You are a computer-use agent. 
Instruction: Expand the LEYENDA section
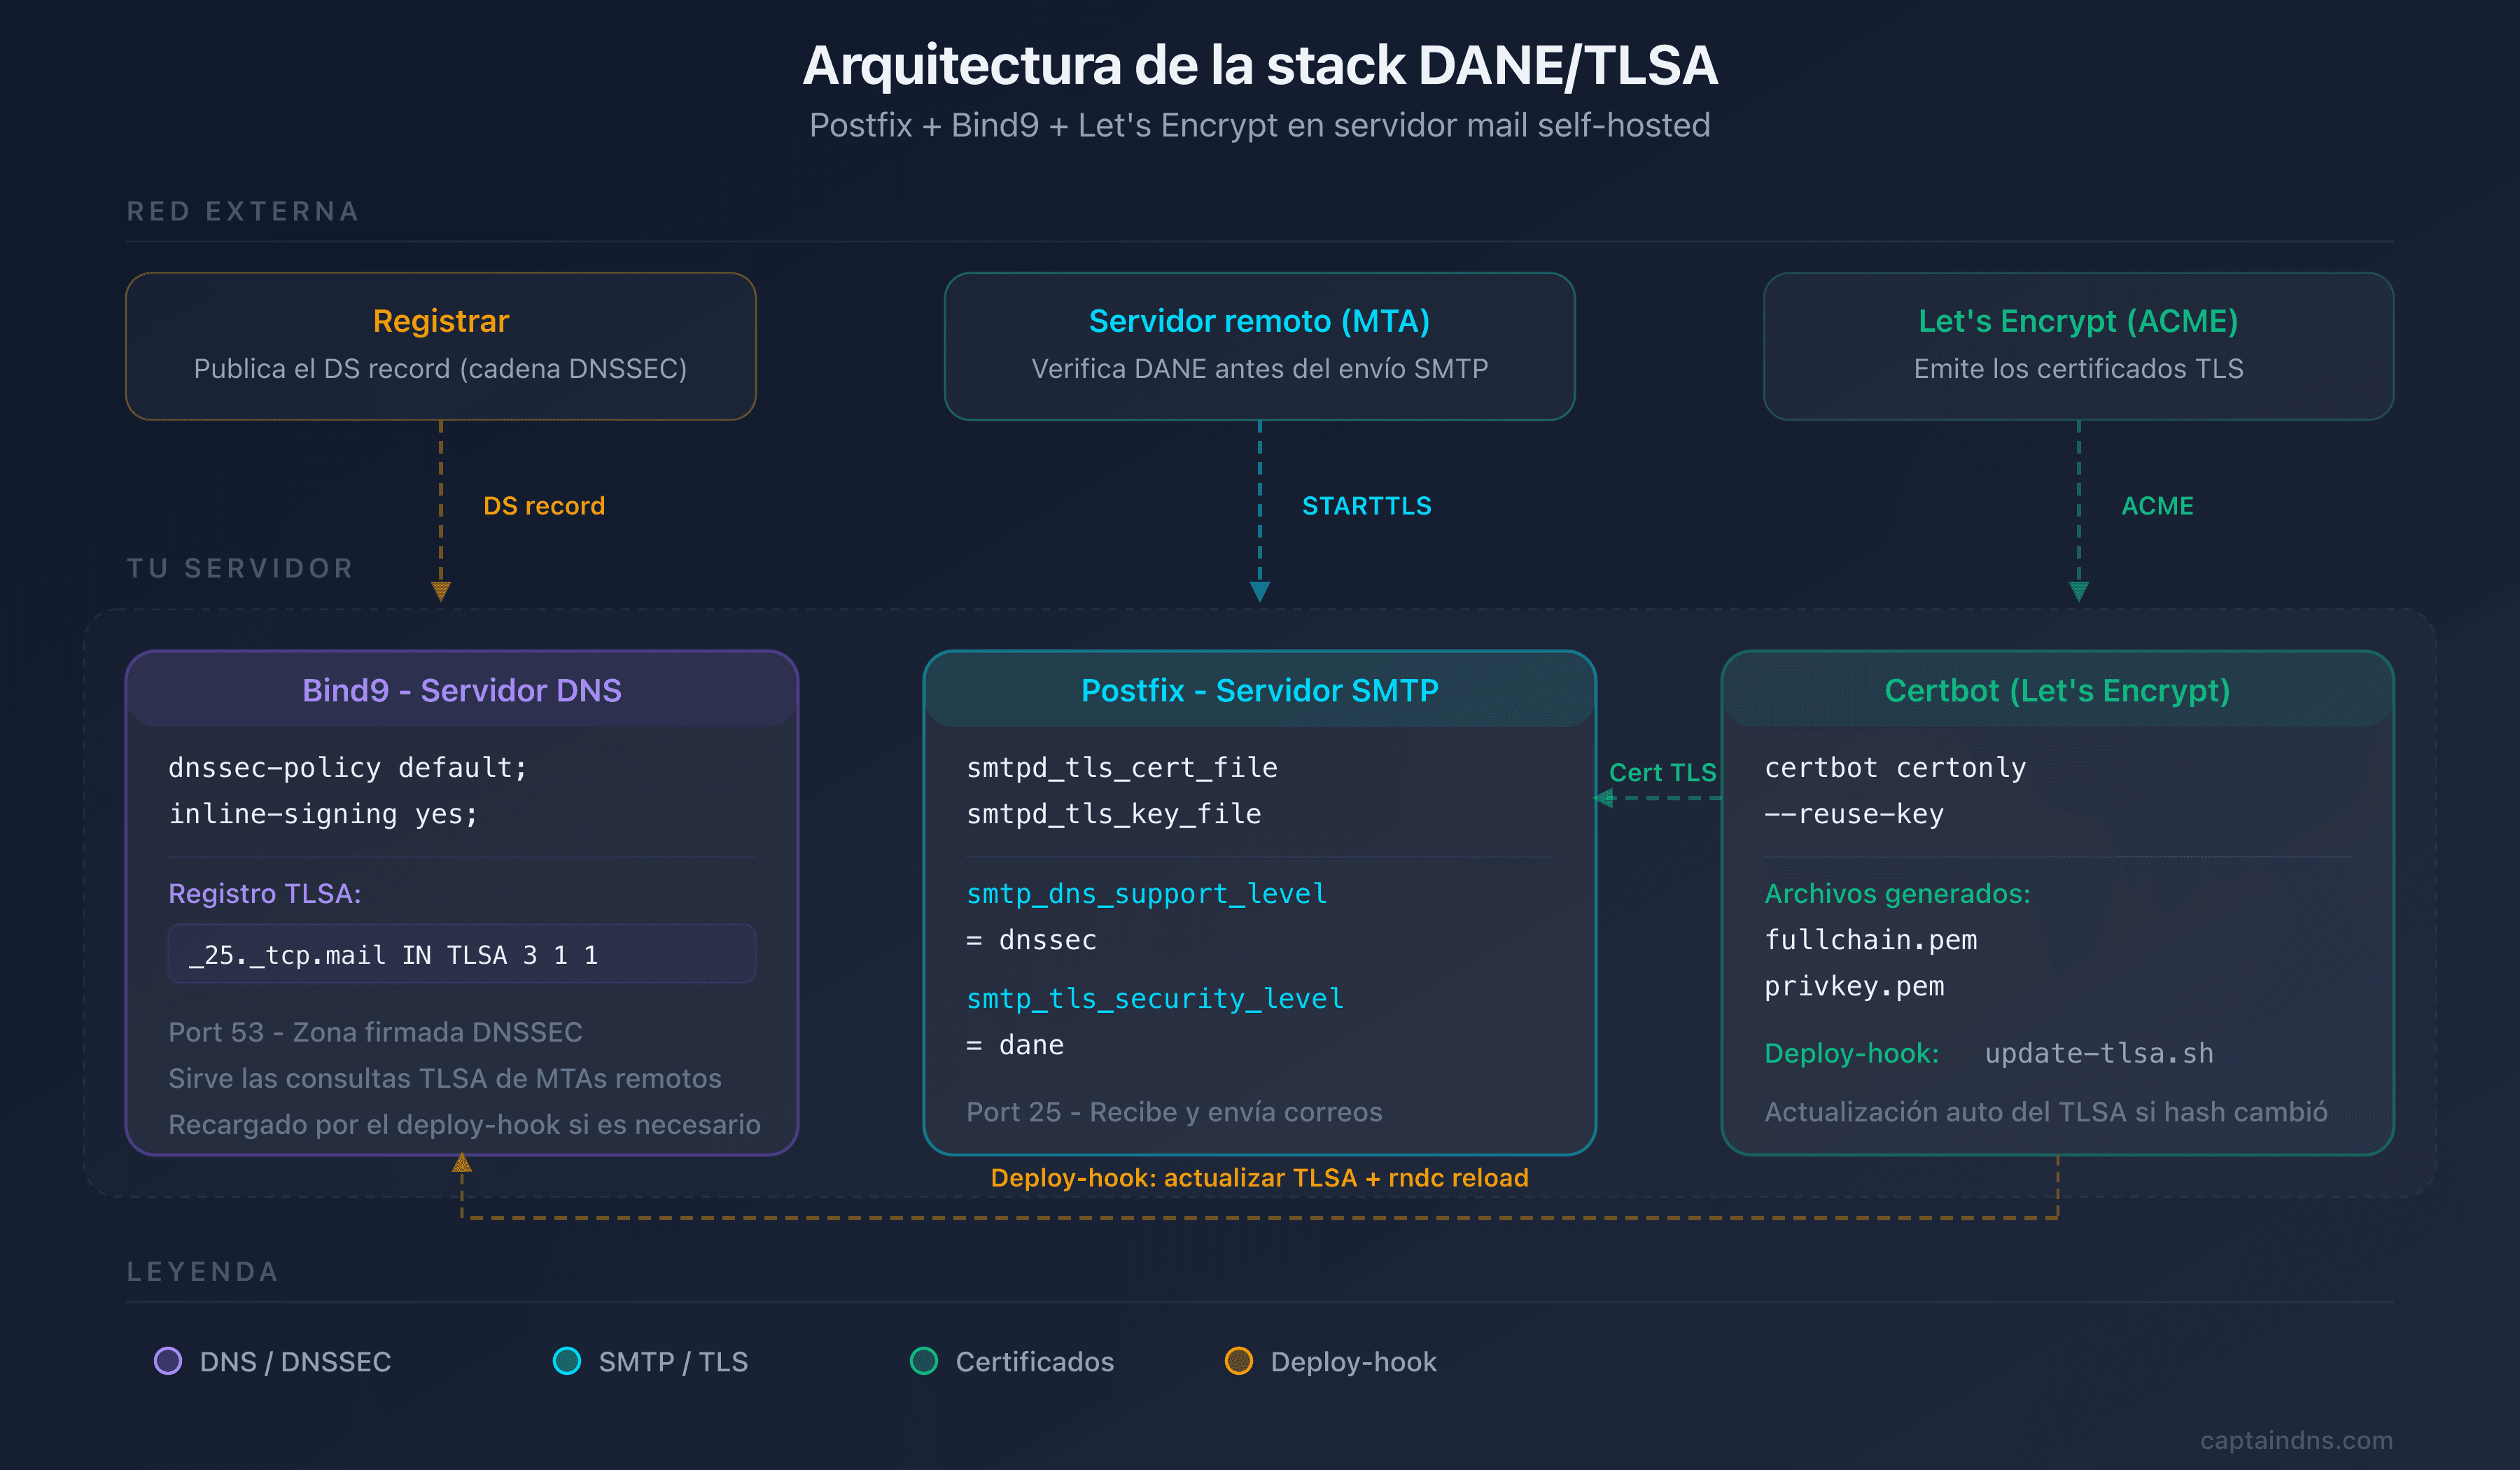tap(203, 1272)
